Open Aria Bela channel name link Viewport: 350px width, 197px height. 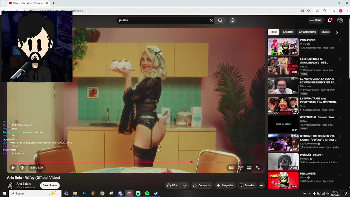(22, 184)
